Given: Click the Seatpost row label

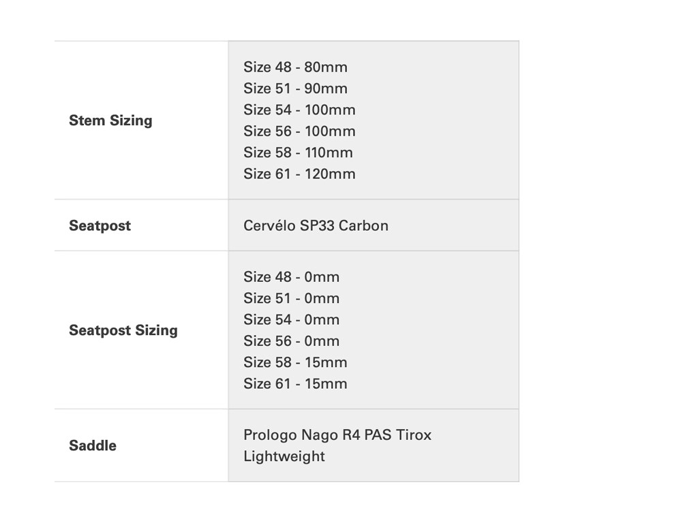Looking at the screenshot, I should 100,225.
